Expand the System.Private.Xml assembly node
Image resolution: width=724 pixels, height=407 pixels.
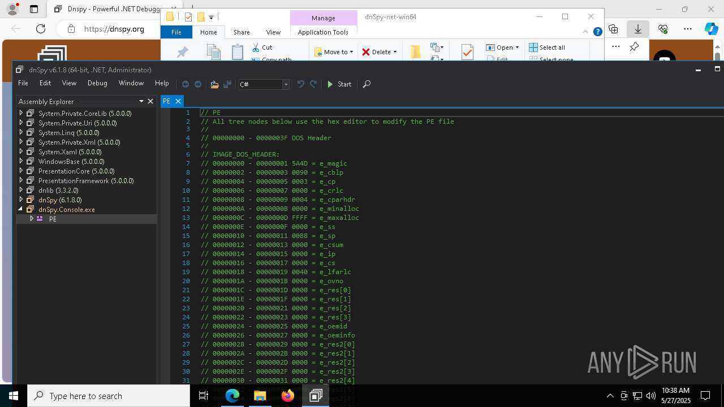(21, 142)
